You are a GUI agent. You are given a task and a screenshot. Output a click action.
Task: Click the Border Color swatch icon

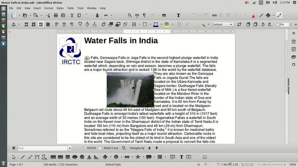(x=156, y=25)
